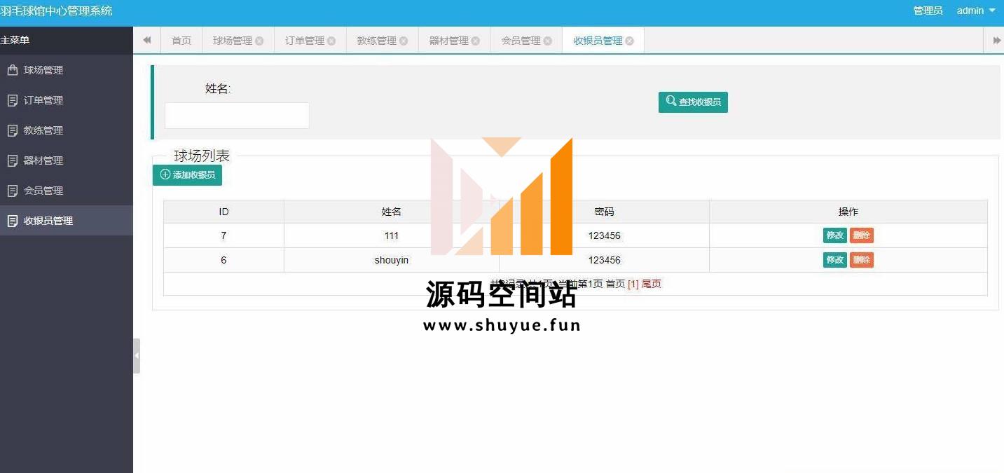Close the 球场管理 tab
This screenshot has height=473, width=1004.
click(x=259, y=41)
